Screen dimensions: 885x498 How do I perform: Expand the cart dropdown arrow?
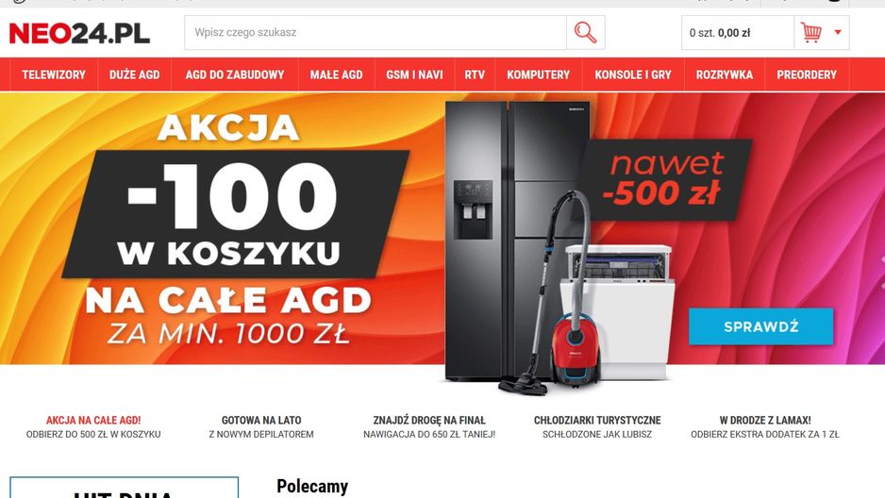(838, 32)
